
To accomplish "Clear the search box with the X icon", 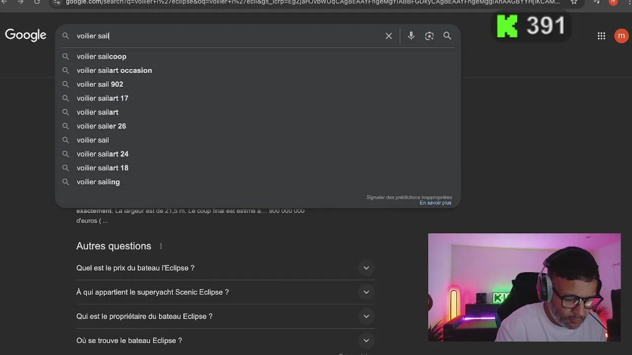I will pyautogui.click(x=389, y=36).
